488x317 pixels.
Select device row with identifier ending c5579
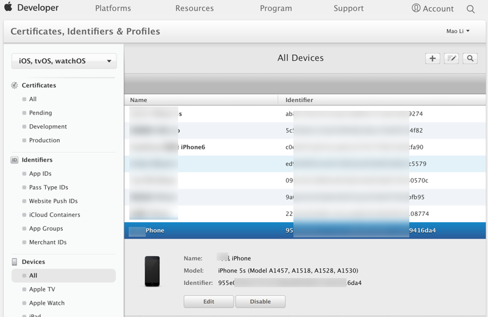click(305, 164)
